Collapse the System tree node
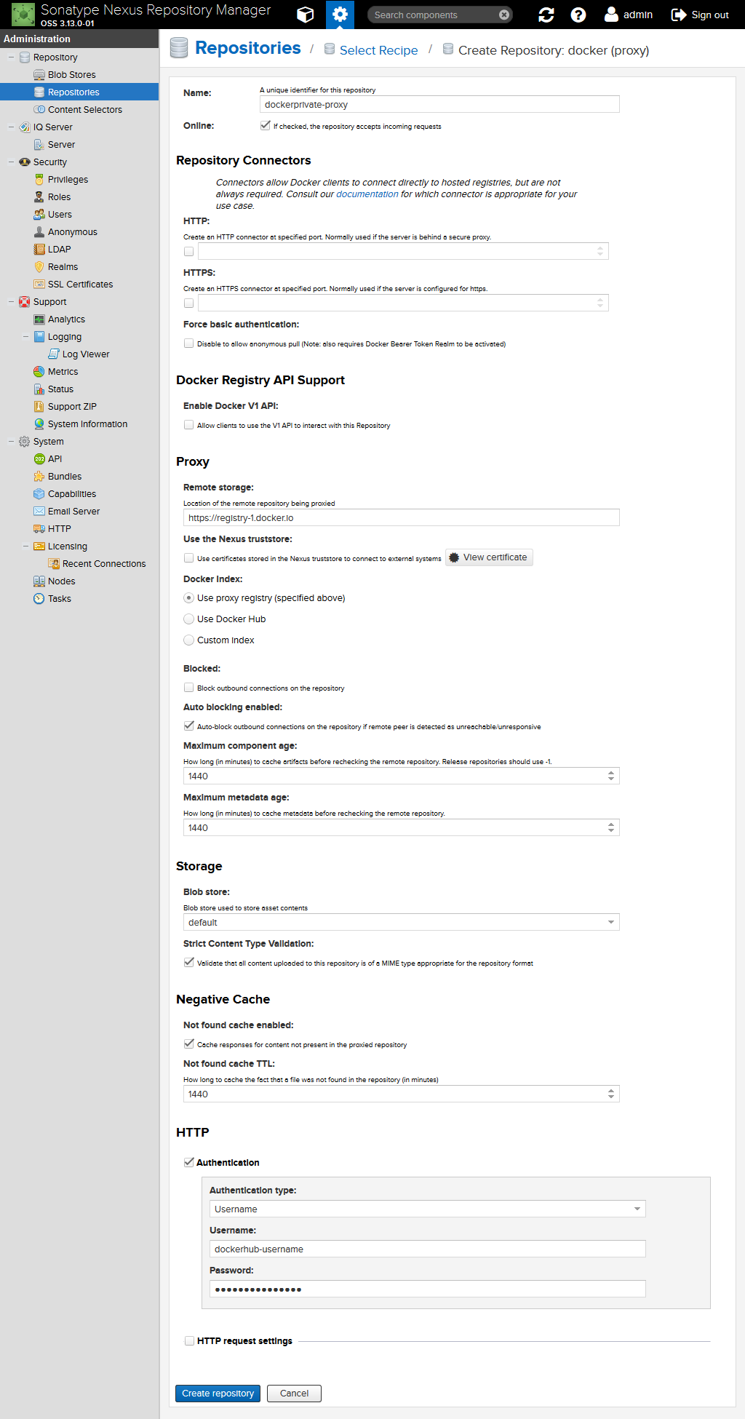745x1419 pixels. (11, 442)
